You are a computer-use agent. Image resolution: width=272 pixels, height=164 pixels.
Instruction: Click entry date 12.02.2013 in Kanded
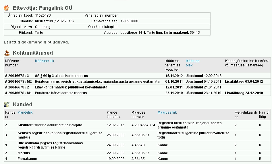115,125
